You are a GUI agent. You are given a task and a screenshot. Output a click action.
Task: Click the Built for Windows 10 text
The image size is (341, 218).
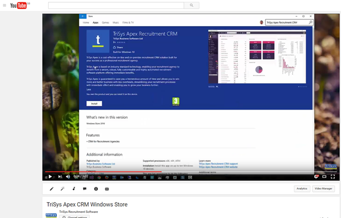click(x=124, y=52)
